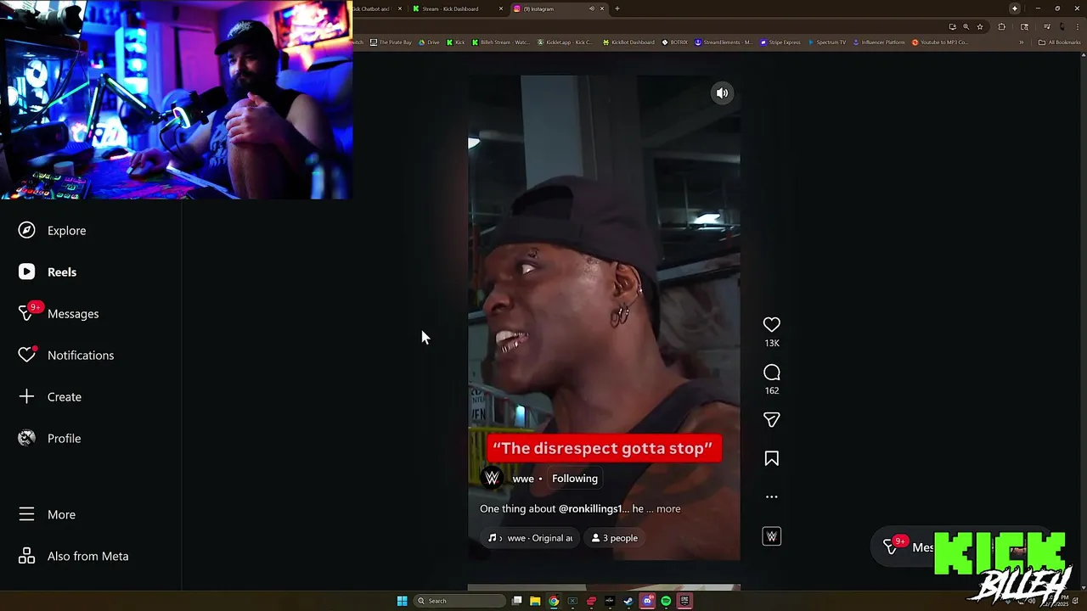
Task: Open a new browser tab
Action: click(617, 8)
